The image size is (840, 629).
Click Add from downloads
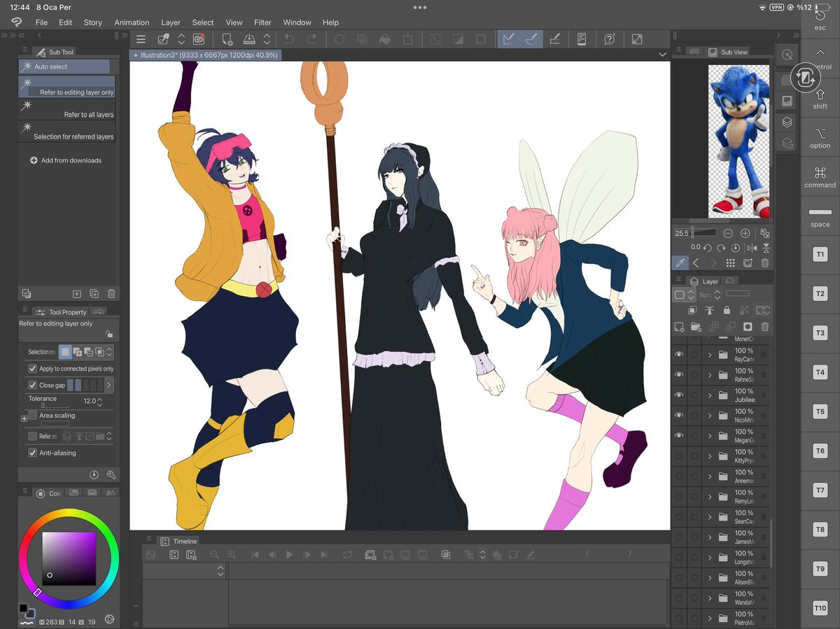click(x=66, y=160)
